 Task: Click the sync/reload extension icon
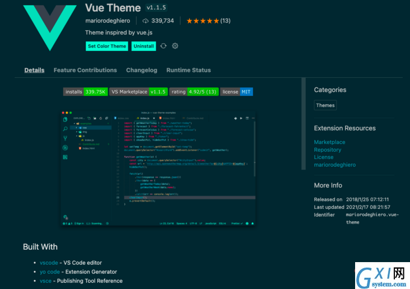coord(164,46)
